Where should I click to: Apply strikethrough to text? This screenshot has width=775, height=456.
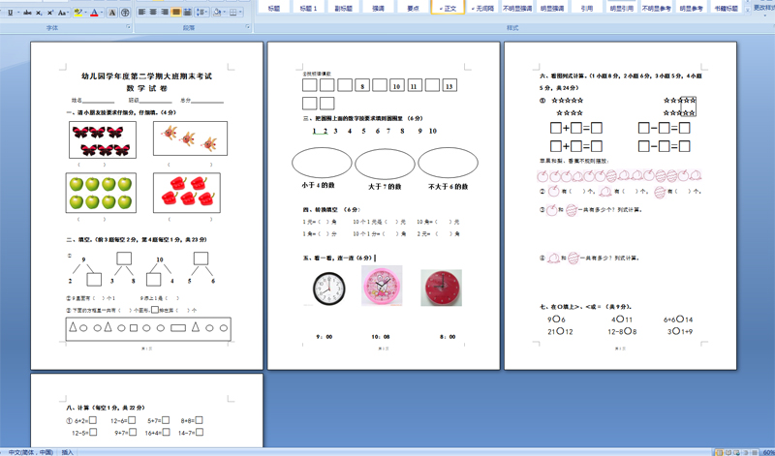click(x=28, y=13)
